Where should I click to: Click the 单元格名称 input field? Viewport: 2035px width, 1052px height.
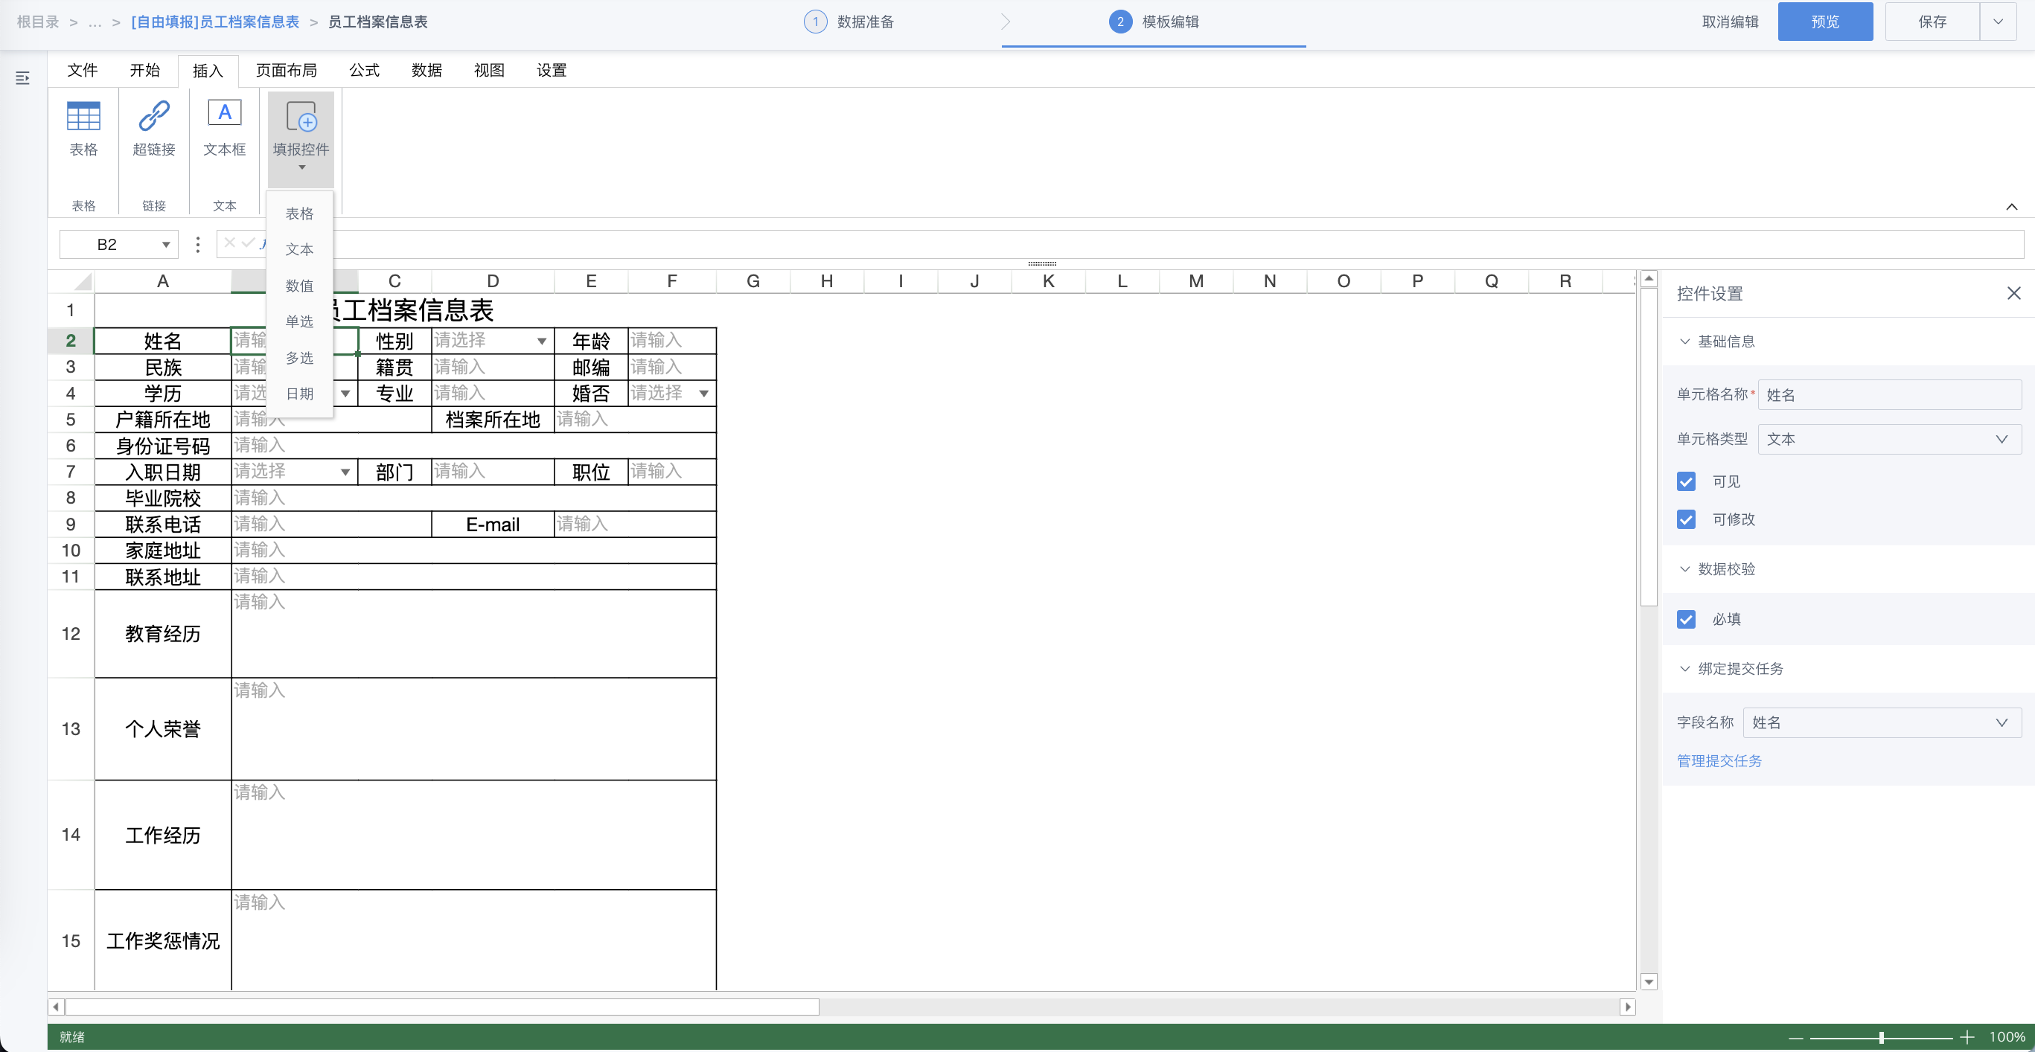pyautogui.click(x=1888, y=395)
